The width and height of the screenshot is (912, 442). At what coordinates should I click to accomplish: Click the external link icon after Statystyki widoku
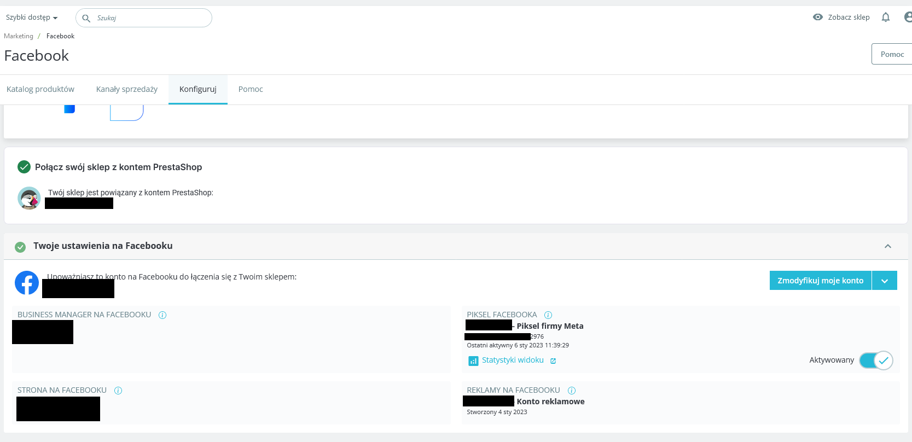coord(553,361)
